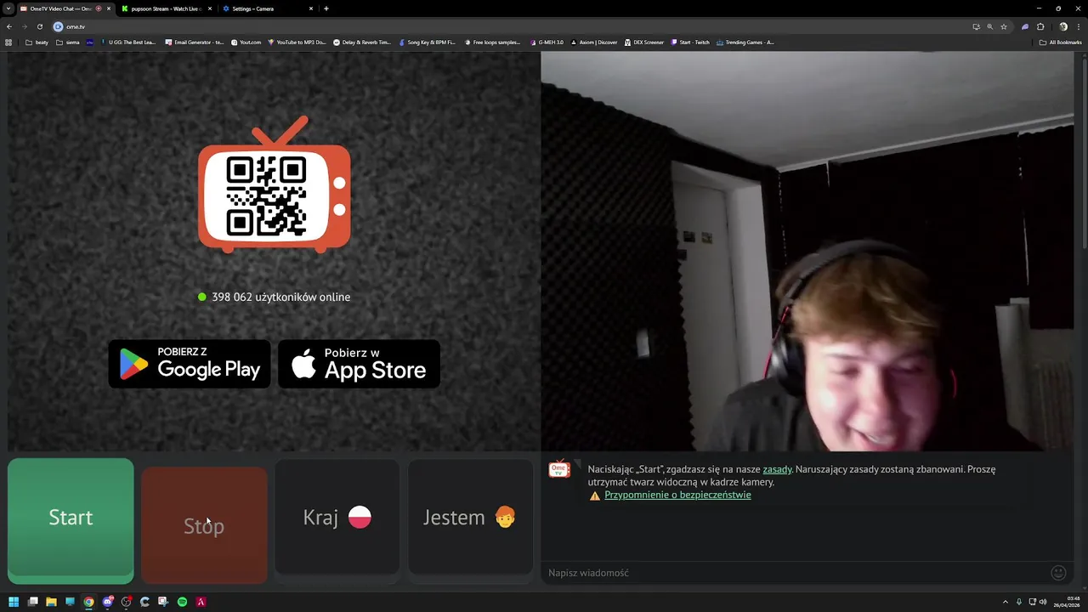The image size is (1088, 612).
Task: Show hidden system tray icons
Action: pyautogui.click(x=1006, y=602)
